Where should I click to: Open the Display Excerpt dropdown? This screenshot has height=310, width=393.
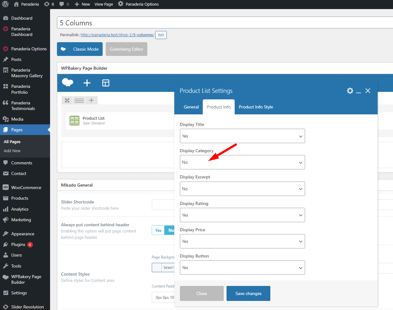click(242, 189)
